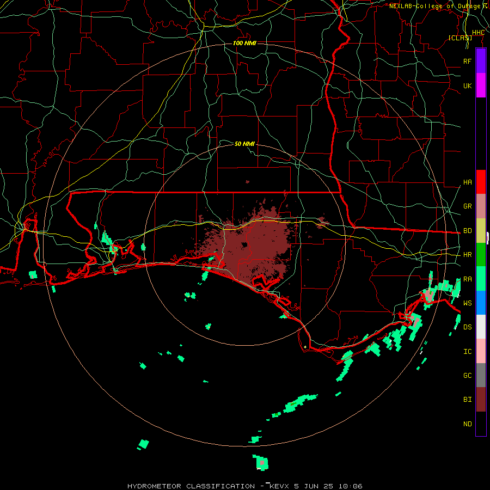Click the brown BI color swatch

(481, 400)
